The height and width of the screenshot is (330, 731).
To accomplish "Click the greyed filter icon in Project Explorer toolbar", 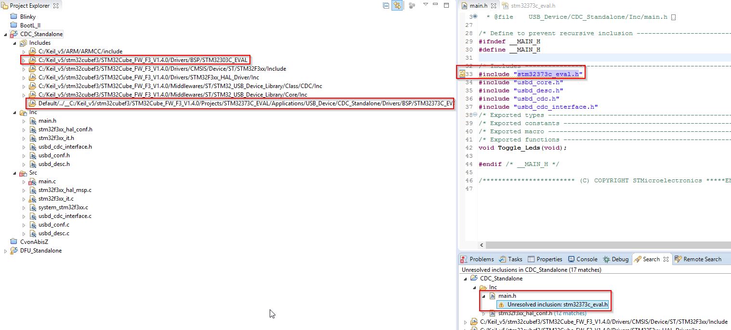I will coord(412,6).
